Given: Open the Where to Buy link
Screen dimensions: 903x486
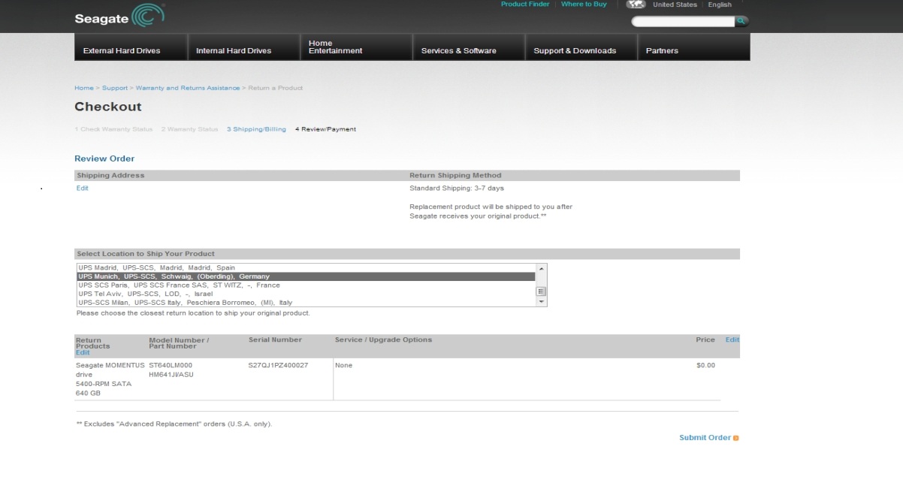Looking at the screenshot, I should (x=584, y=5).
